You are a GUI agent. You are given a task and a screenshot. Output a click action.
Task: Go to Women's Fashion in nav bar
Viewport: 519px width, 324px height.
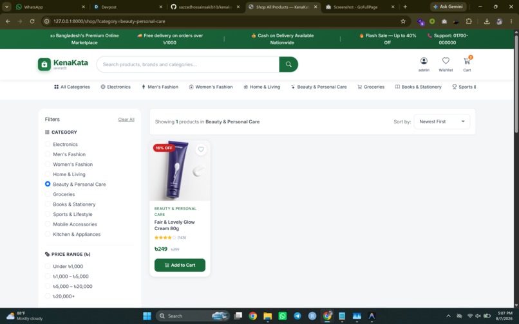[211, 87]
